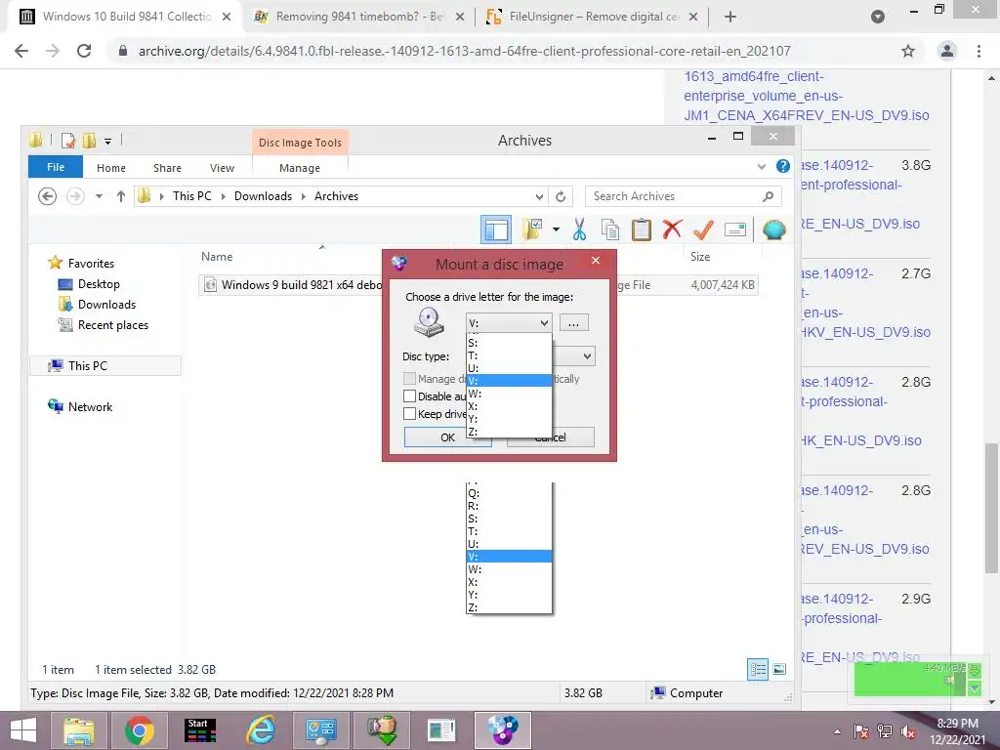
Task: Open Explorer Help question mark icon
Action: pyautogui.click(x=782, y=166)
